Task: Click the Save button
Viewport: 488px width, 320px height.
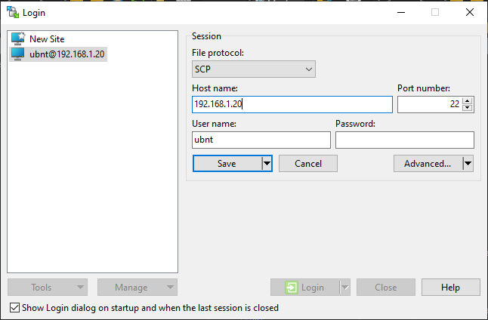Action: click(x=227, y=164)
